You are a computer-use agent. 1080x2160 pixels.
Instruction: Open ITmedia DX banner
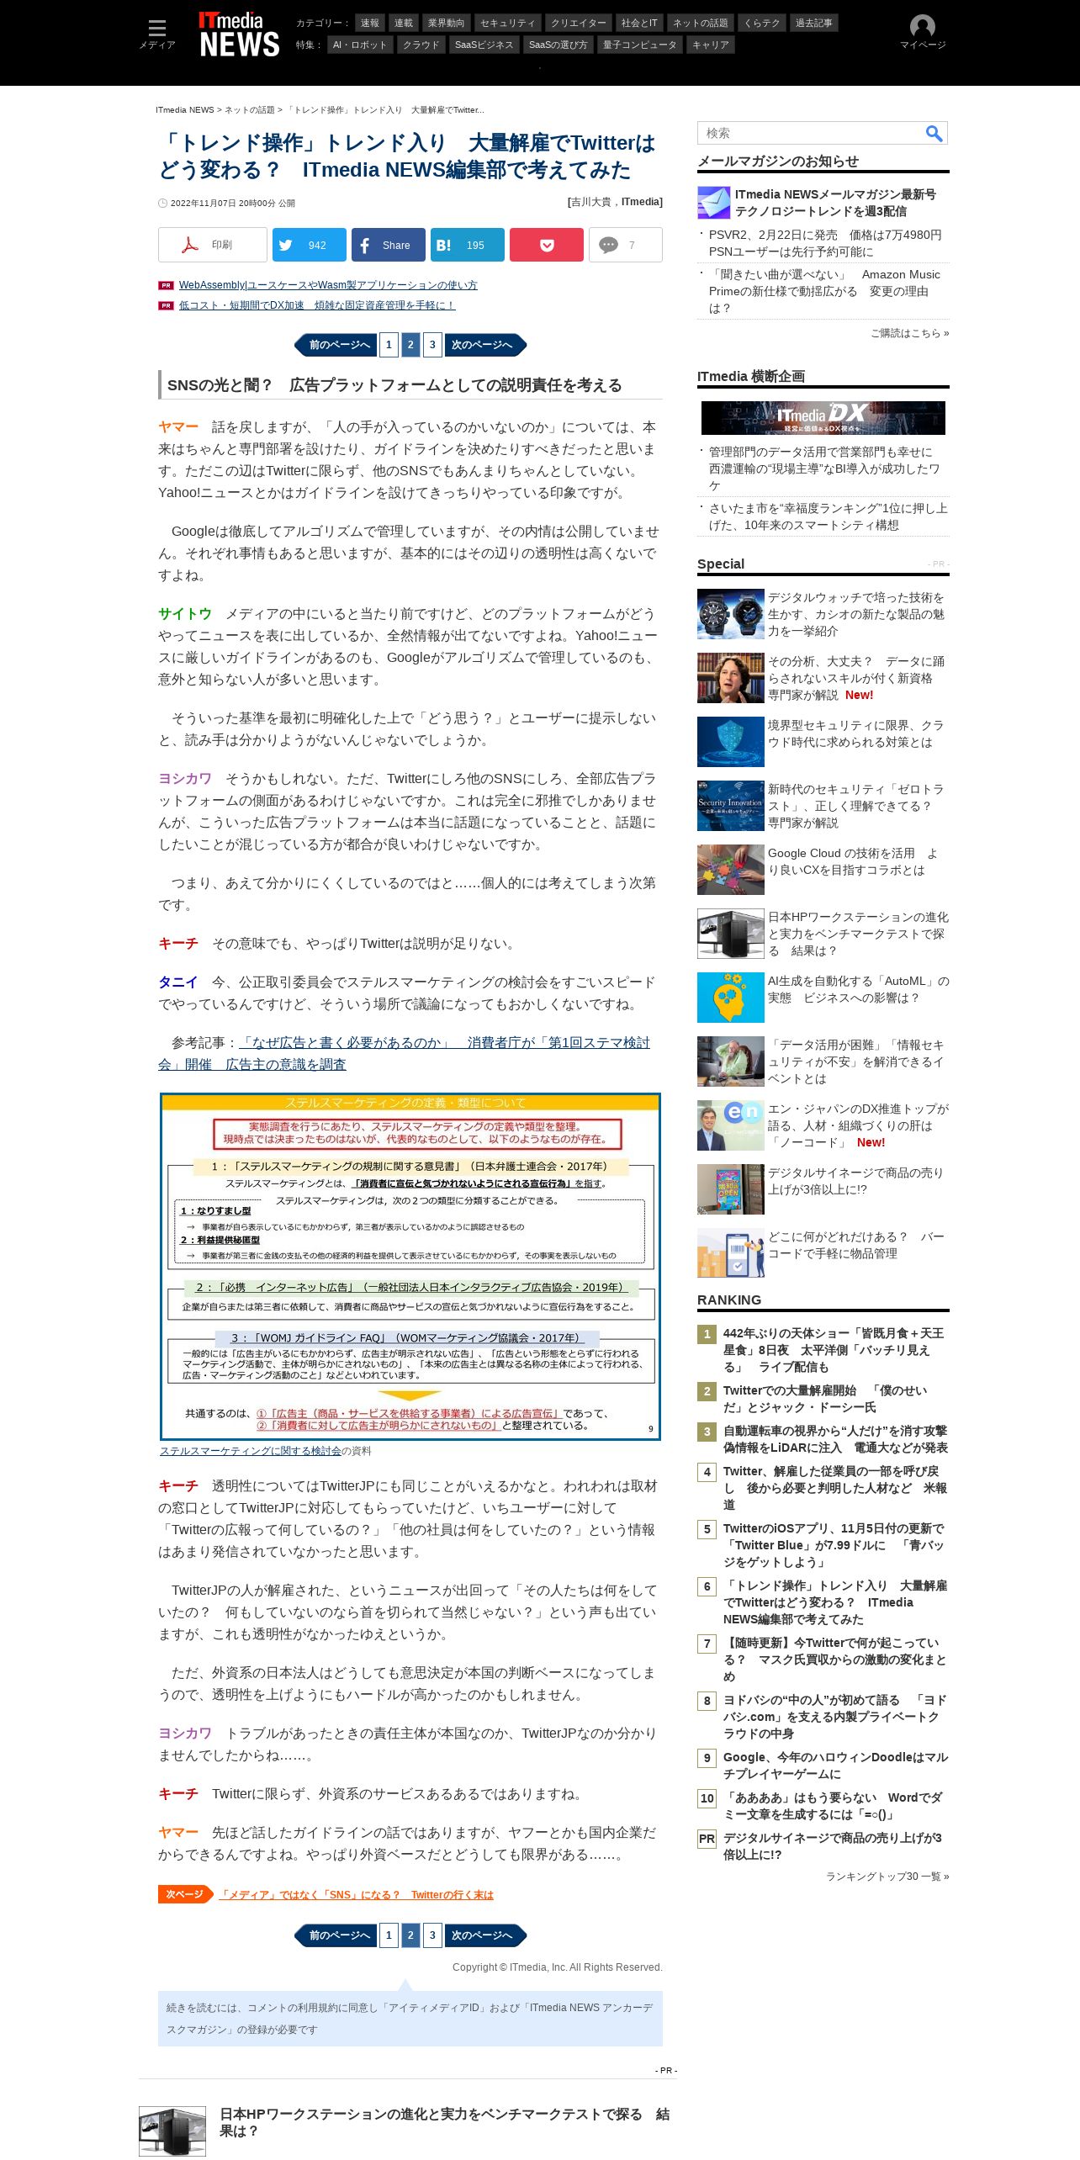[x=823, y=417]
